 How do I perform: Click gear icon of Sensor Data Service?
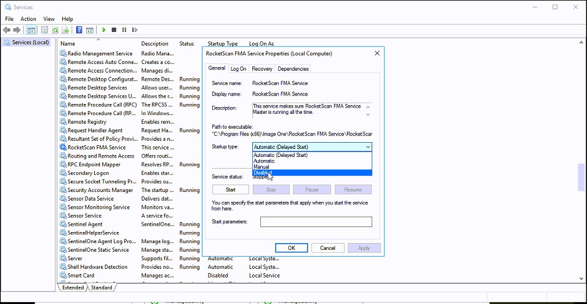pos(63,198)
